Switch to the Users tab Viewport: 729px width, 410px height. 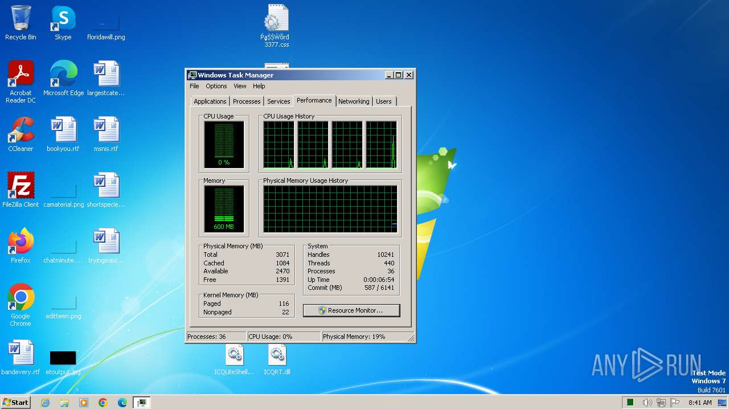click(x=384, y=101)
